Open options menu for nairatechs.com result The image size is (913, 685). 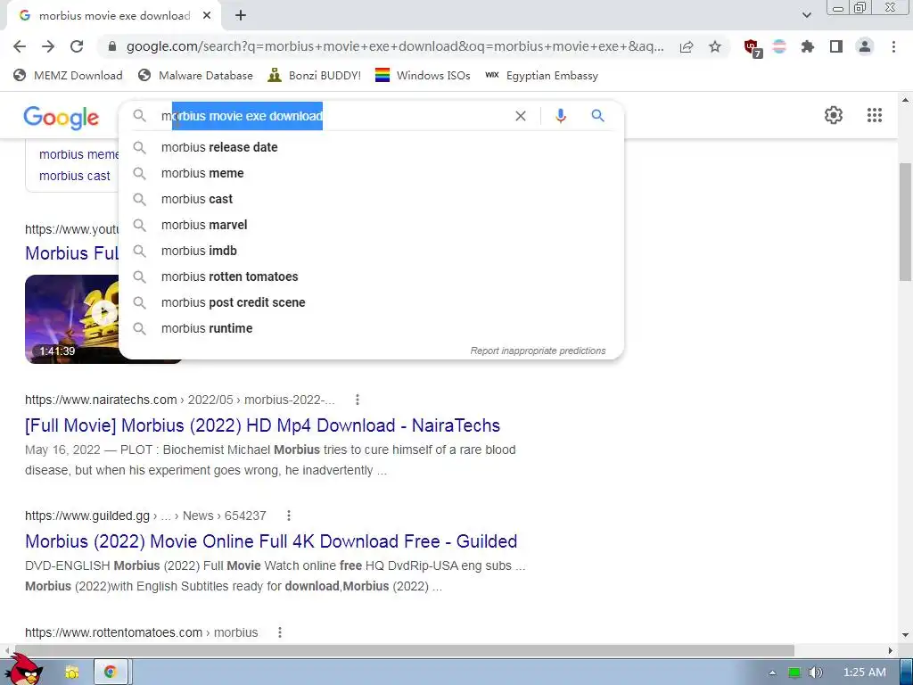tap(358, 400)
